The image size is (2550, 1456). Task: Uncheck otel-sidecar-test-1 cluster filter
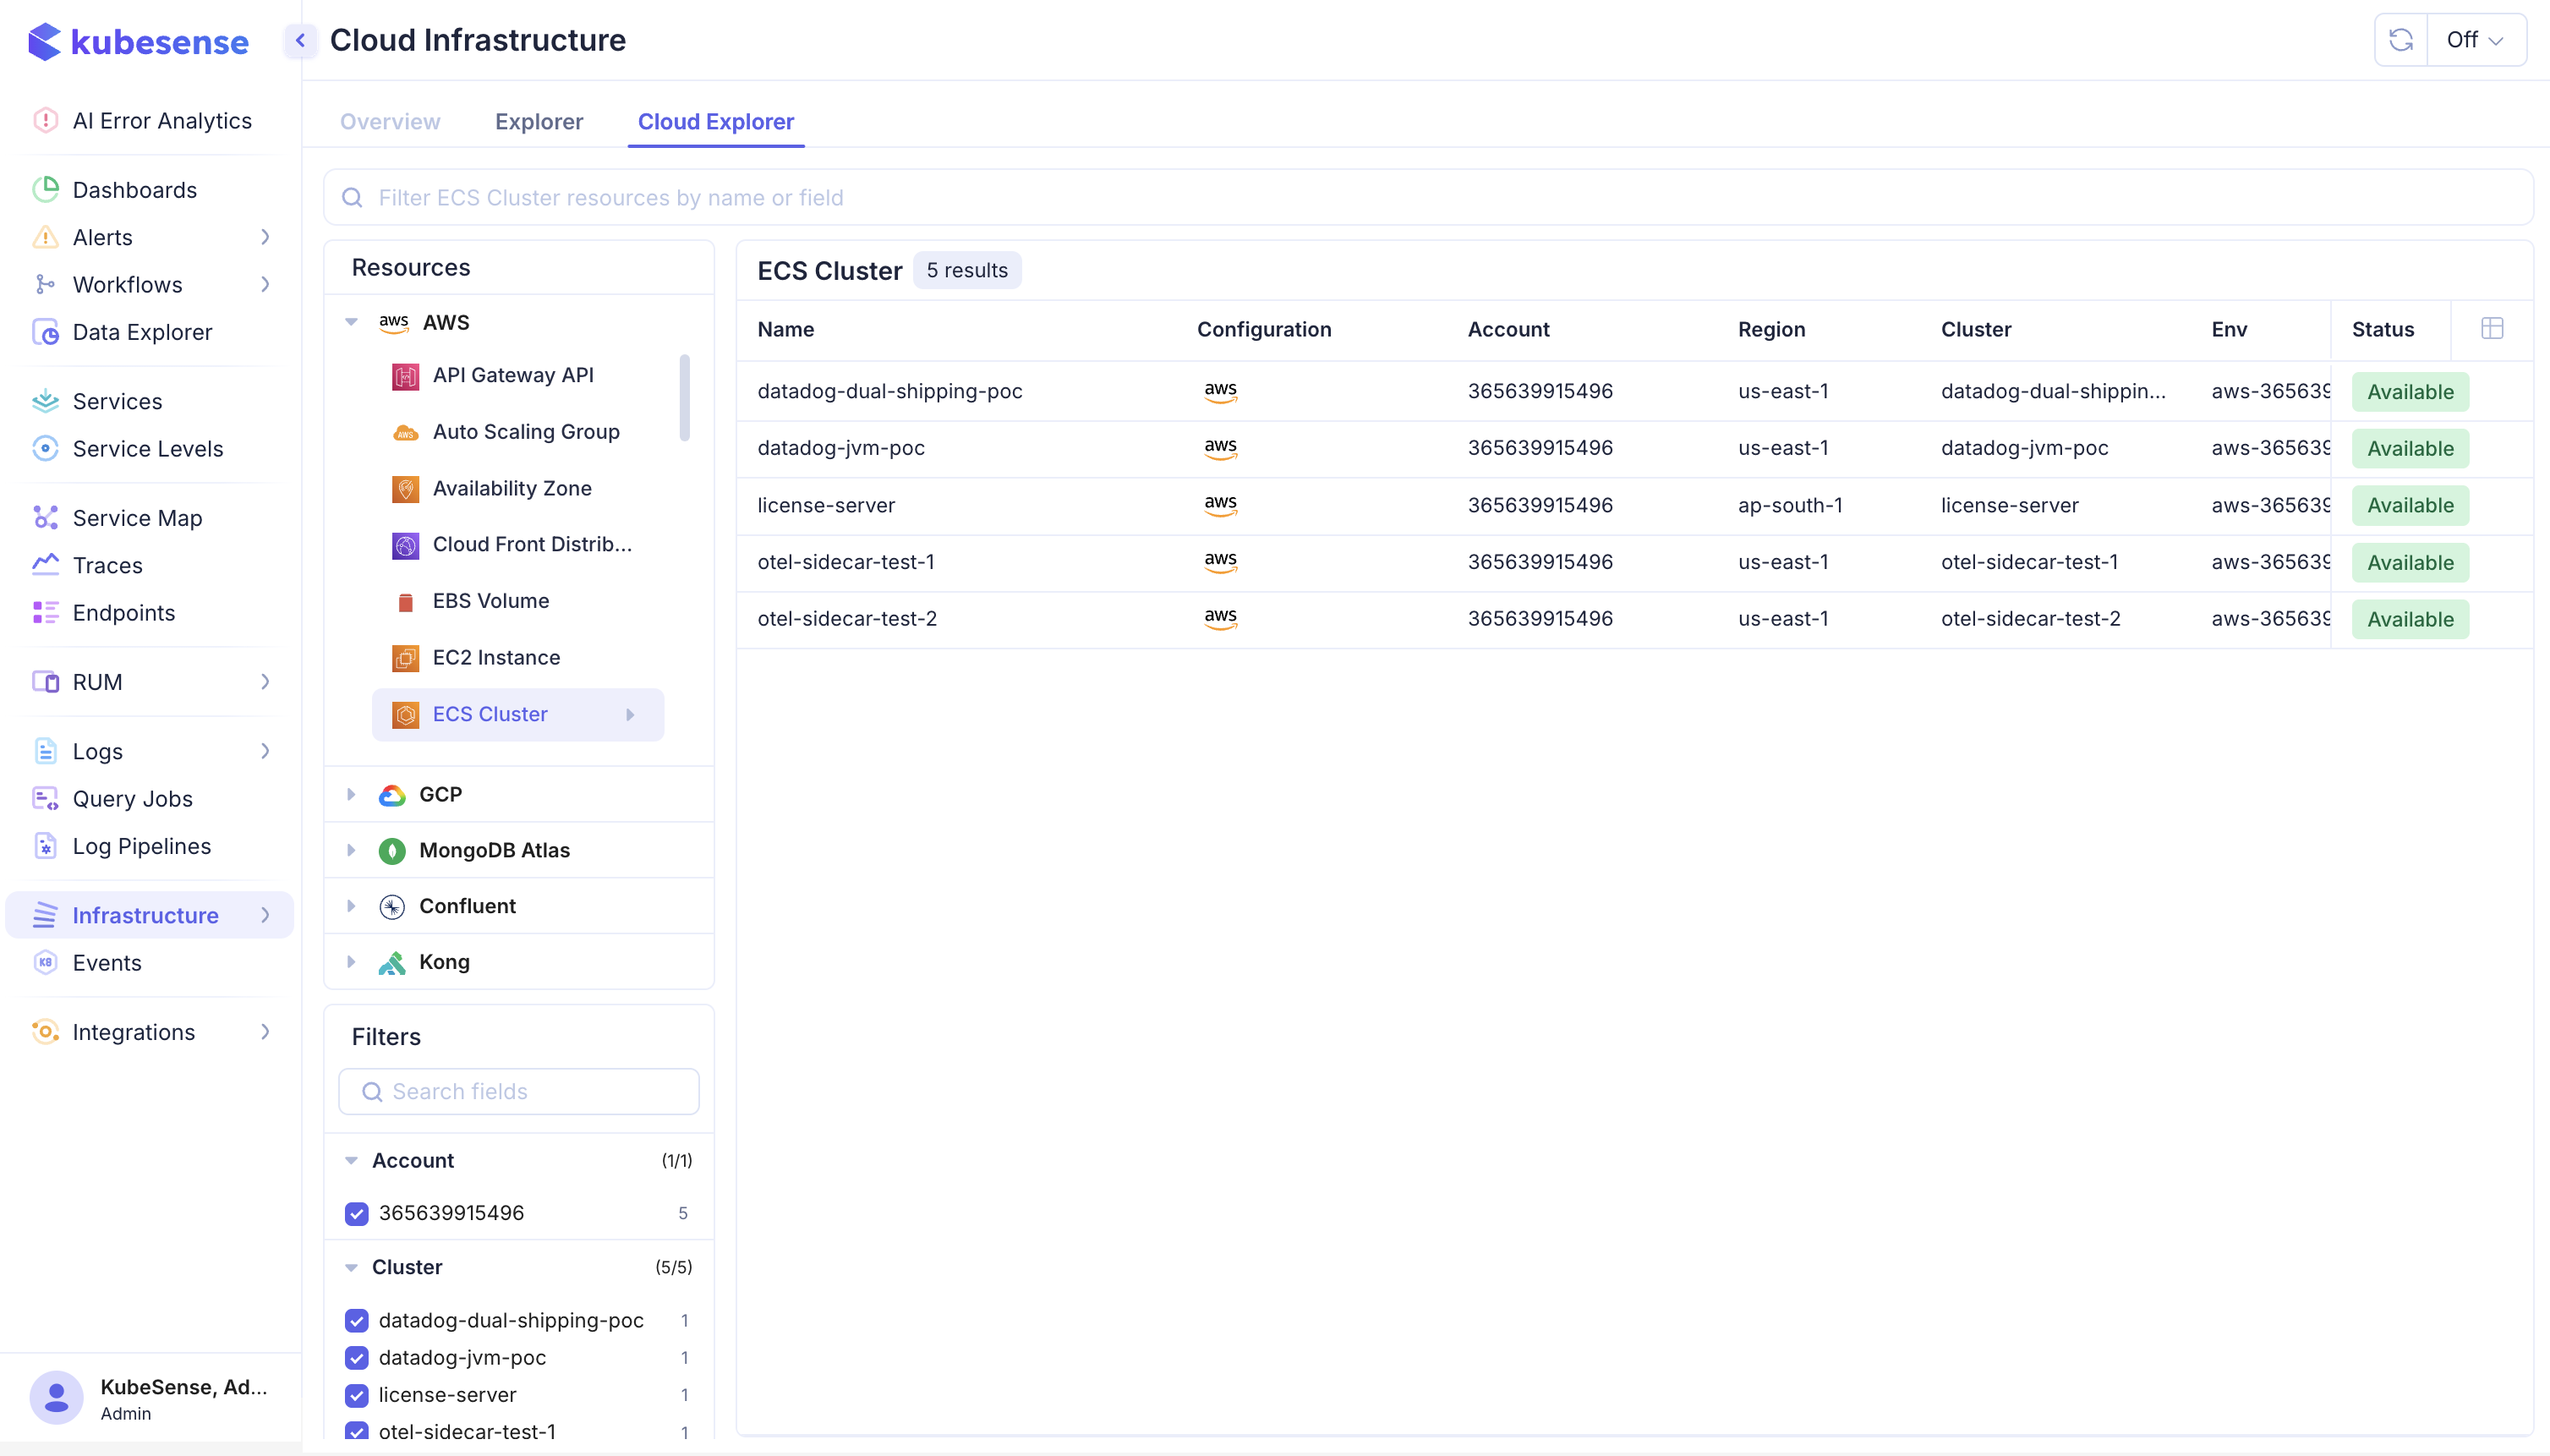(x=356, y=1431)
